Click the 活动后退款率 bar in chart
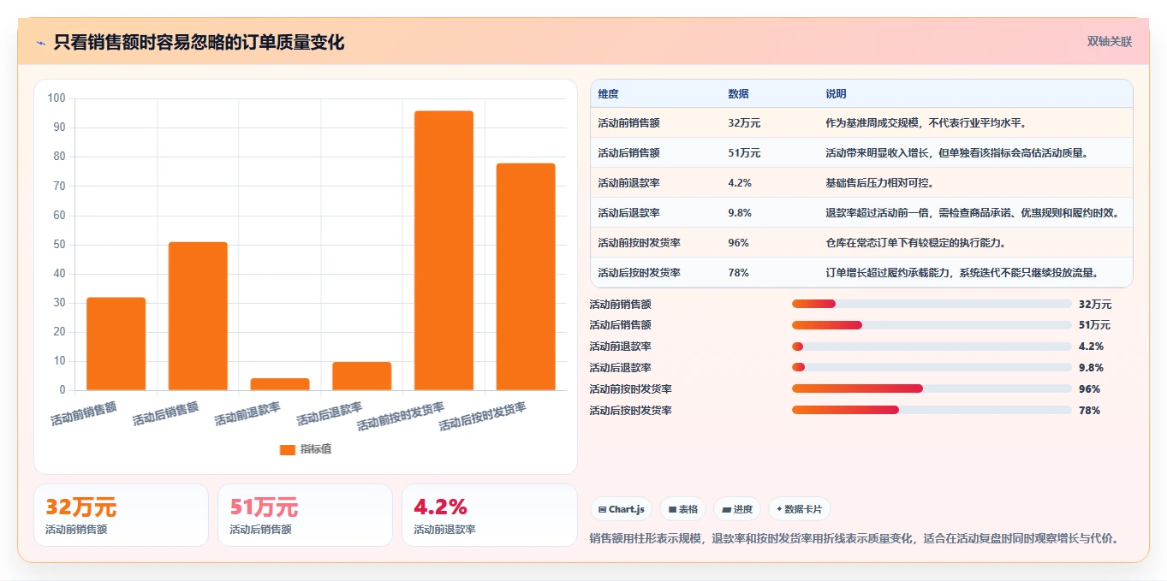1167x581 pixels. coord(362,376)
